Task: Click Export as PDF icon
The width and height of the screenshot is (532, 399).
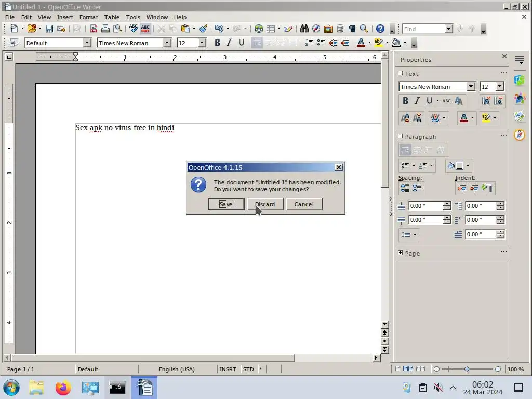Action: tap(94, 29)
